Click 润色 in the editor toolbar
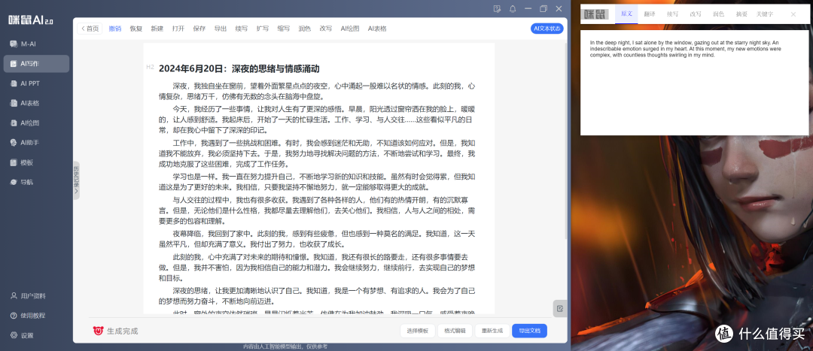This screenshot has height=351, width=813. coord(304,29)
